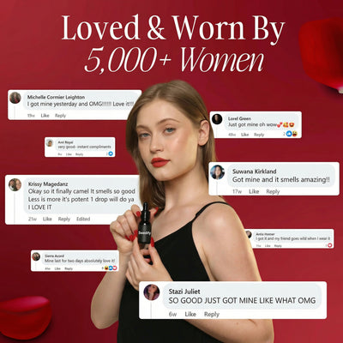343x343 pixels.
Task: Open Edited history on Krissy's comment
Action: (x=83, y=219)
